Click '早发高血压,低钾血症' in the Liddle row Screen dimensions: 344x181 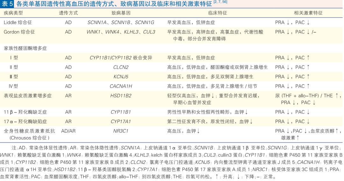191,23
